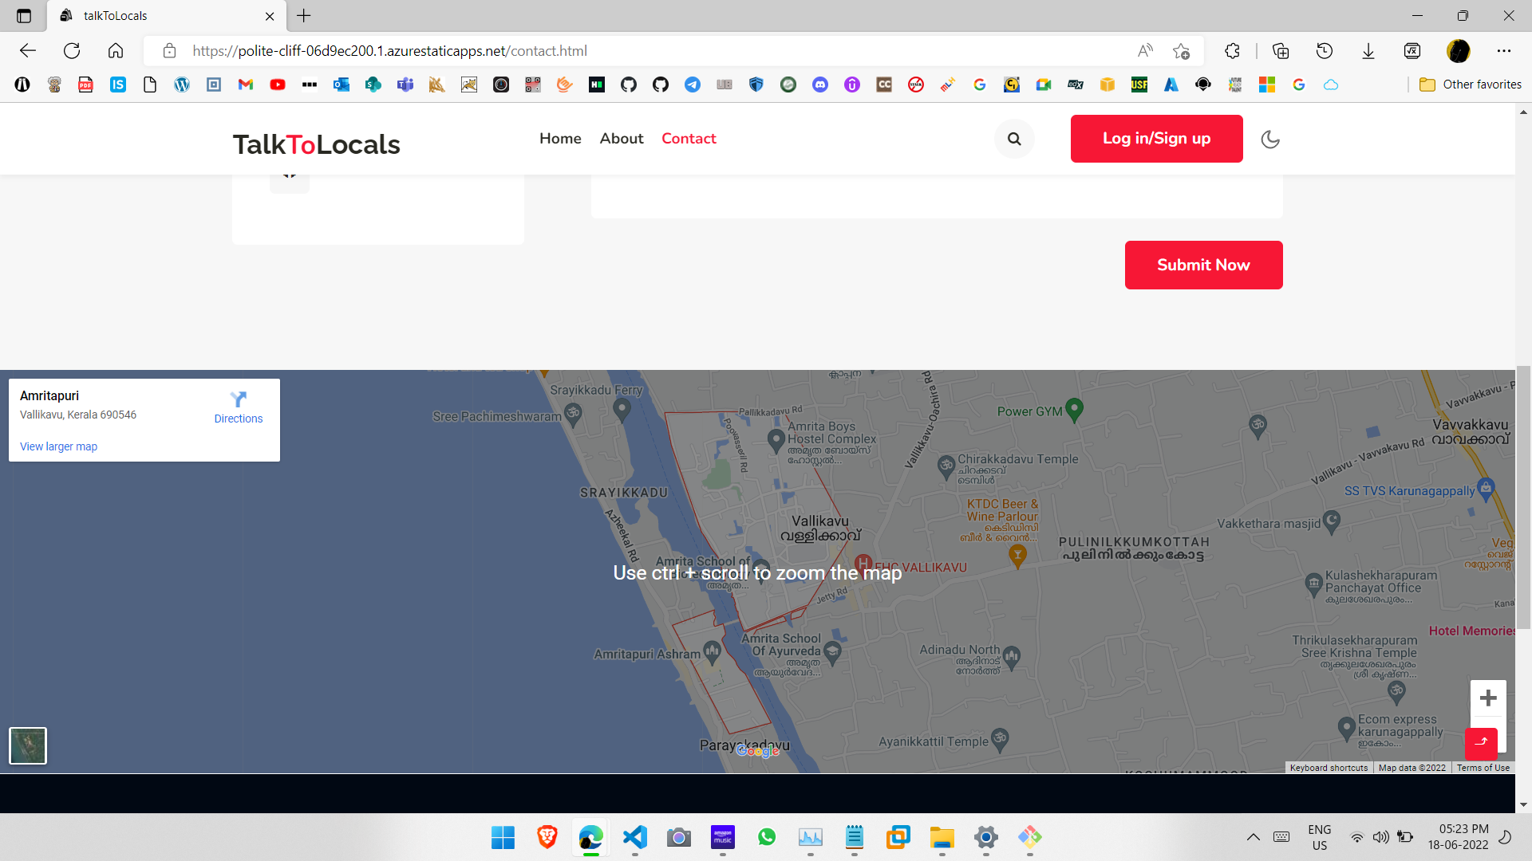Refresh the page in browser
The image size is (1532, 861).
coord(72,51)
